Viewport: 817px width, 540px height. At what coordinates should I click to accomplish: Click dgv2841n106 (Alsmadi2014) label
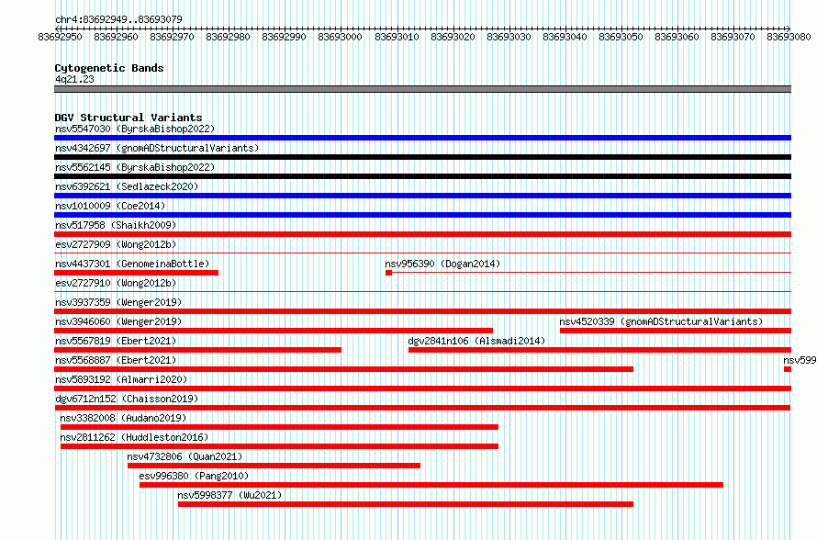(x=476, y=341)
